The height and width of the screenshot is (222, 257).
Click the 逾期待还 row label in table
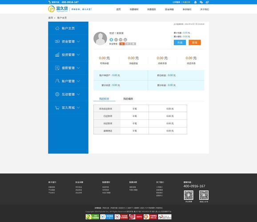tap(108, 131)
